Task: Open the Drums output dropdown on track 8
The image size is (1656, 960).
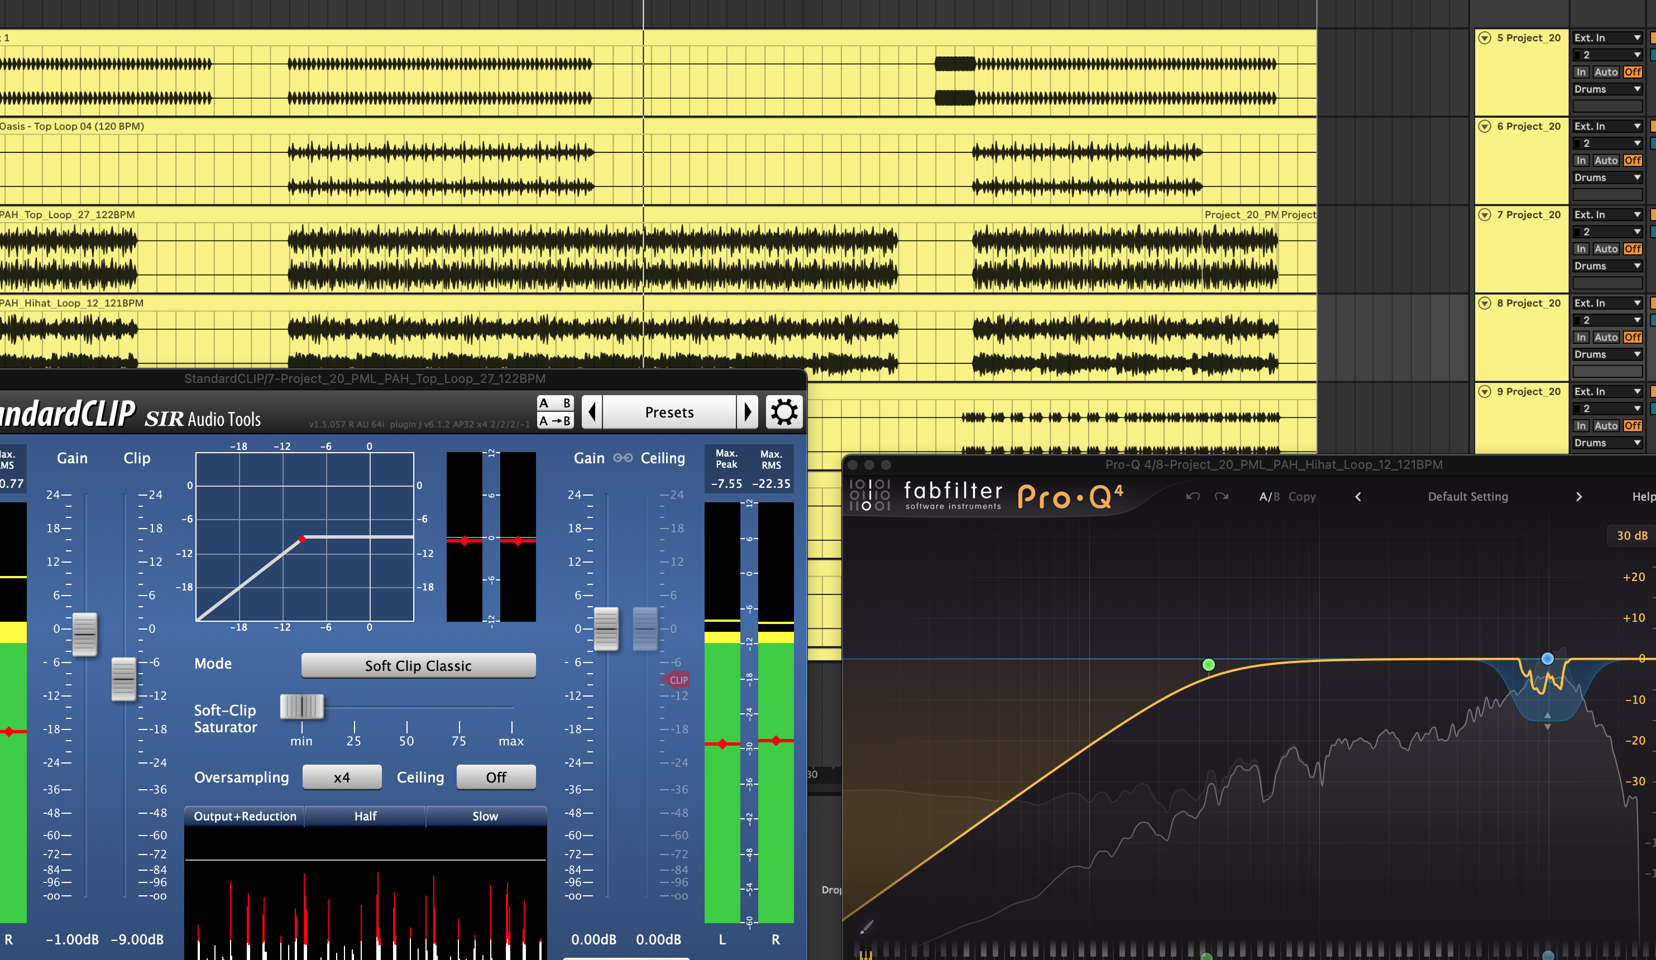Action: tap(1607, 354)
